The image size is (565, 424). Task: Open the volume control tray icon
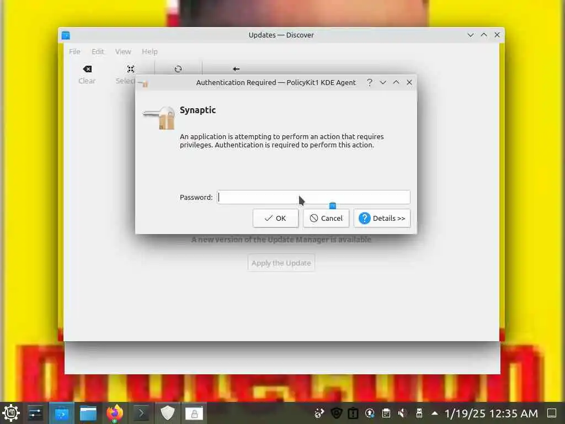point(402,413)
